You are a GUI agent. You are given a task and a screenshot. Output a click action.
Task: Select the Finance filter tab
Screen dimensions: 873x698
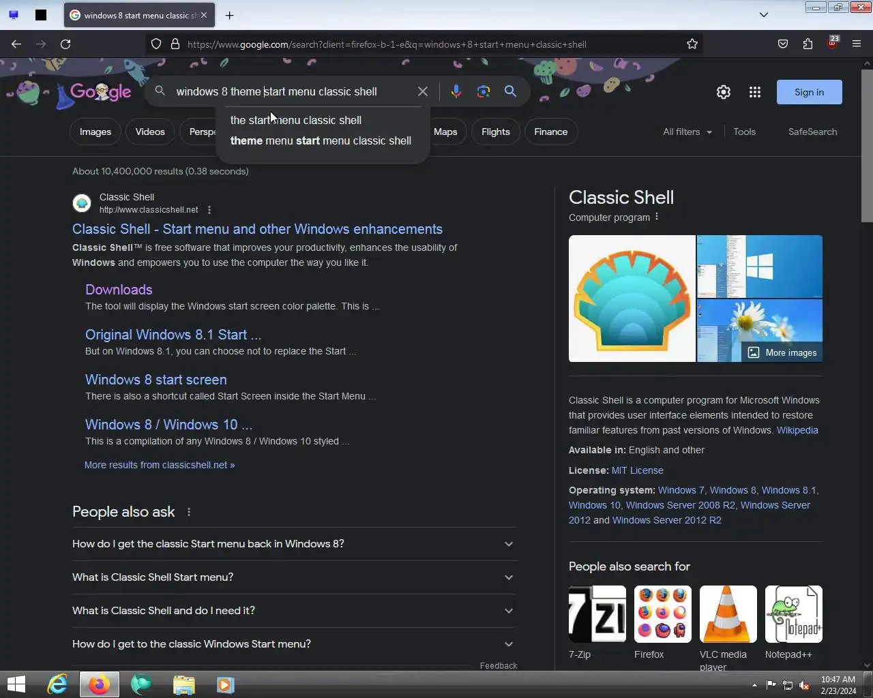coord(551,132)
